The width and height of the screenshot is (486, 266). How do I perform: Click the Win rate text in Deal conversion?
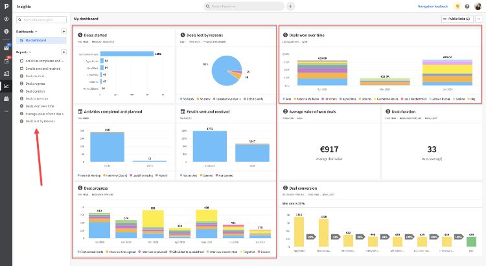[x=293, y=203]
